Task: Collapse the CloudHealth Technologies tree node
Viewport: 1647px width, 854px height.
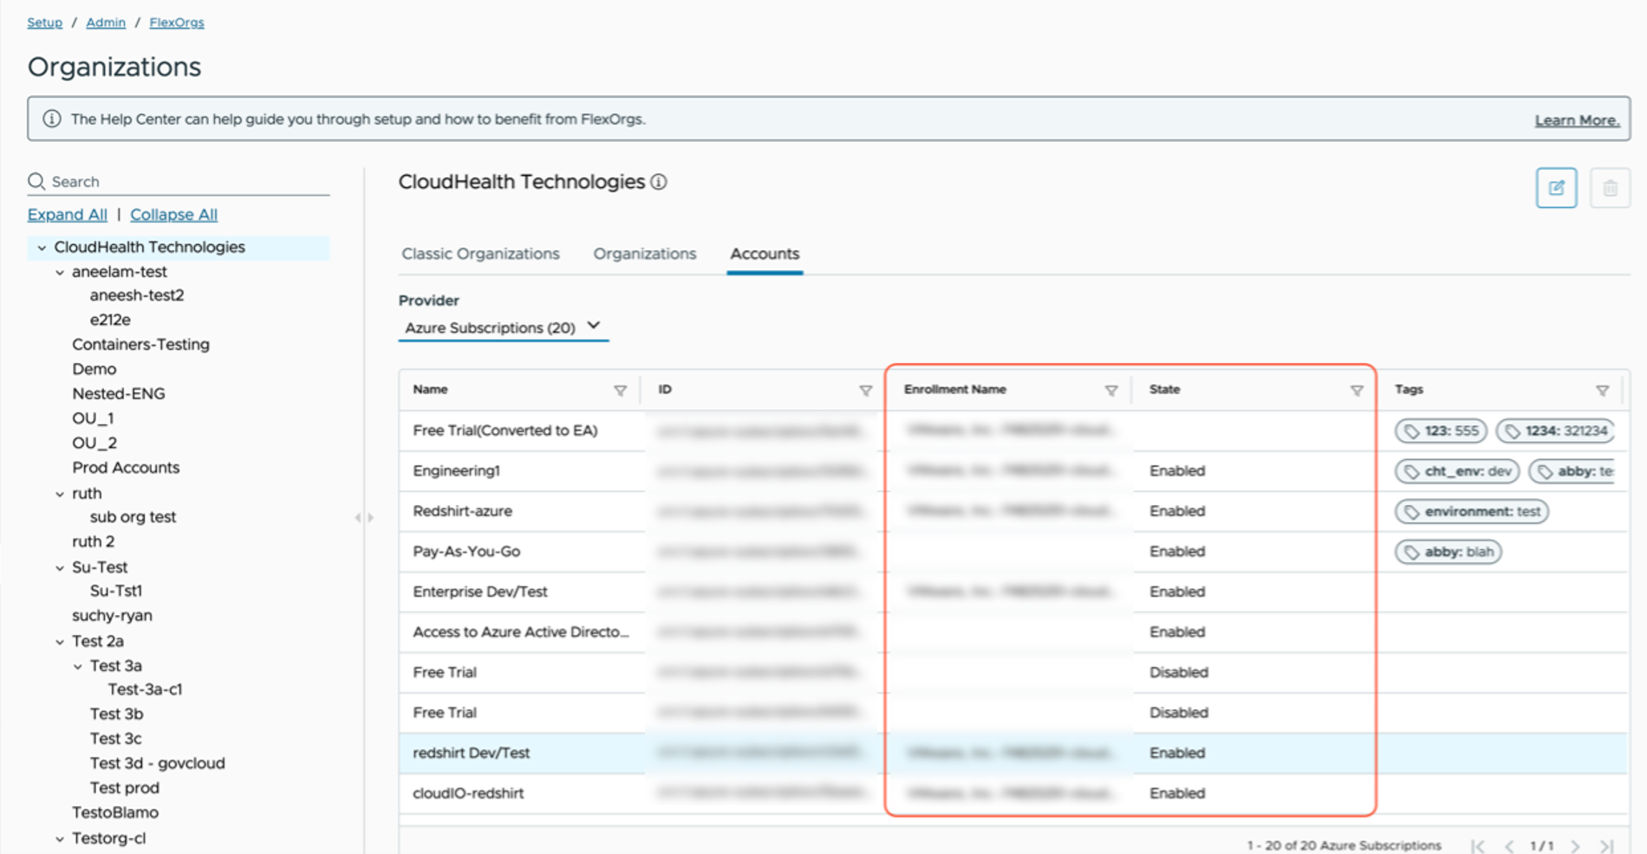Action: pos(42,248)
